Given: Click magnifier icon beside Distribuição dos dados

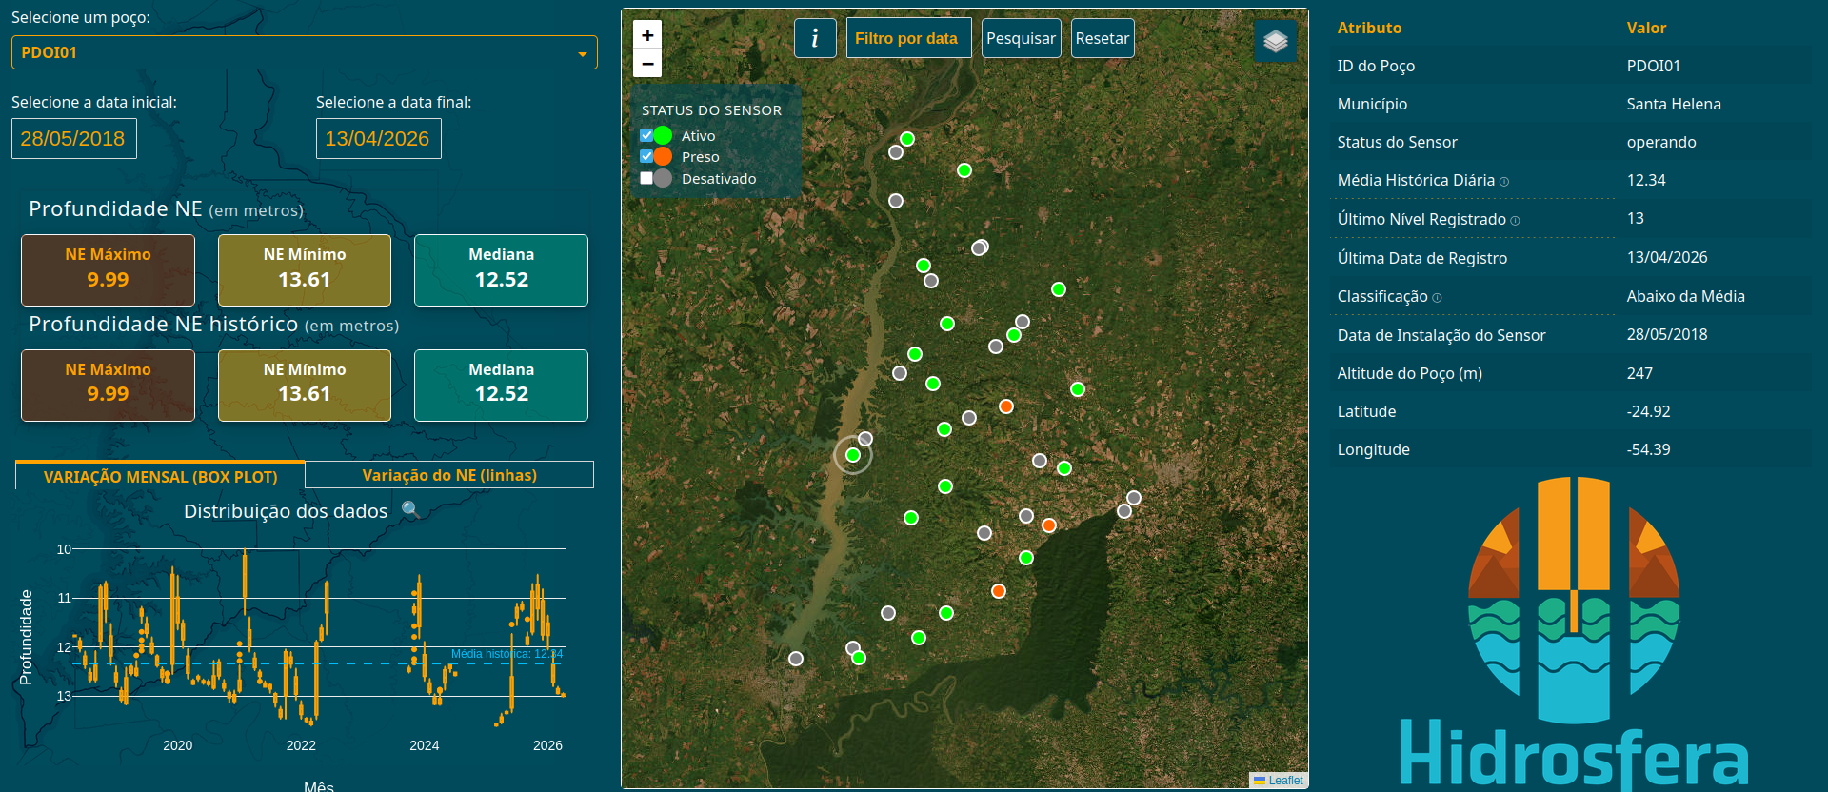Looking at the screenshot, I should (x=410, y=509).
